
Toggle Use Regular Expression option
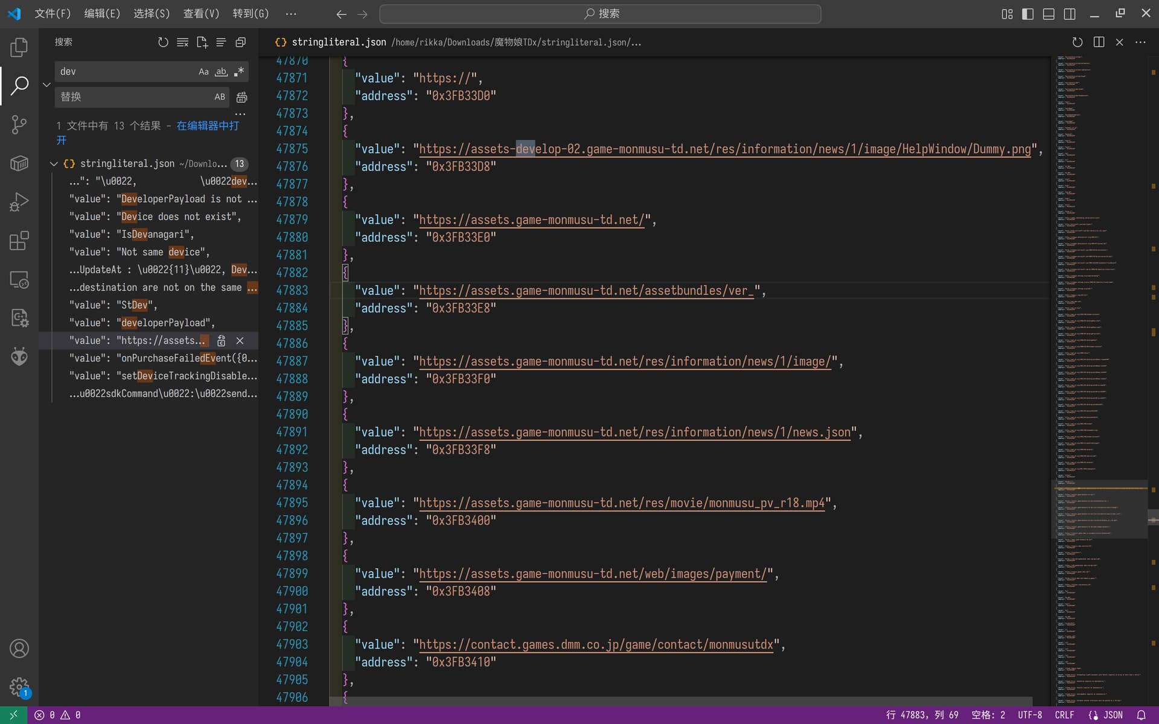click(239, 72)
